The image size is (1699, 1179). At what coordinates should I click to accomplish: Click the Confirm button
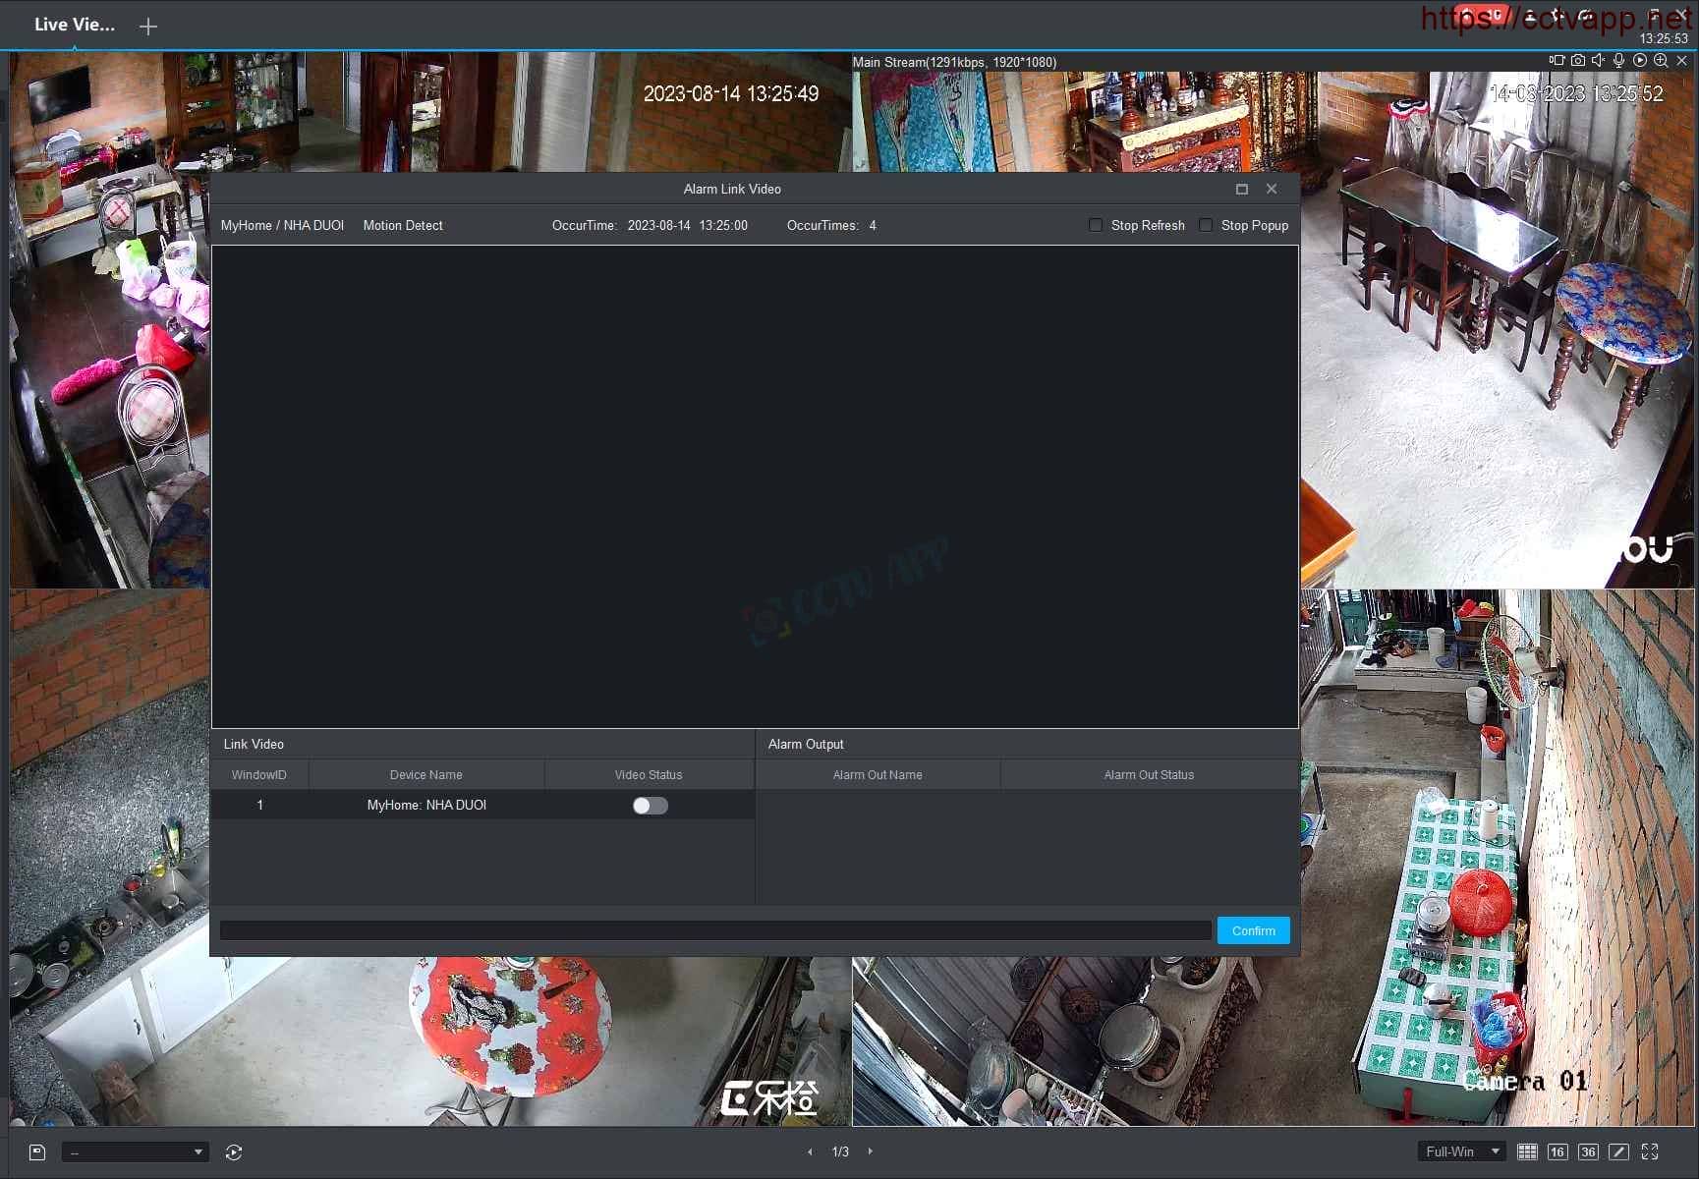click(x=1253, y=930)
